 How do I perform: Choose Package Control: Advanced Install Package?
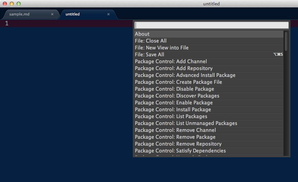[x=209, y=75]
